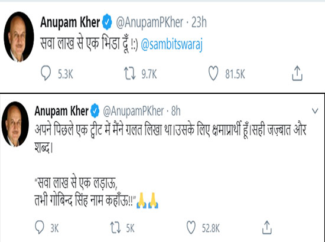Open the @sambitswaraj mention link

pyautogui.click(x=171, y=45)
